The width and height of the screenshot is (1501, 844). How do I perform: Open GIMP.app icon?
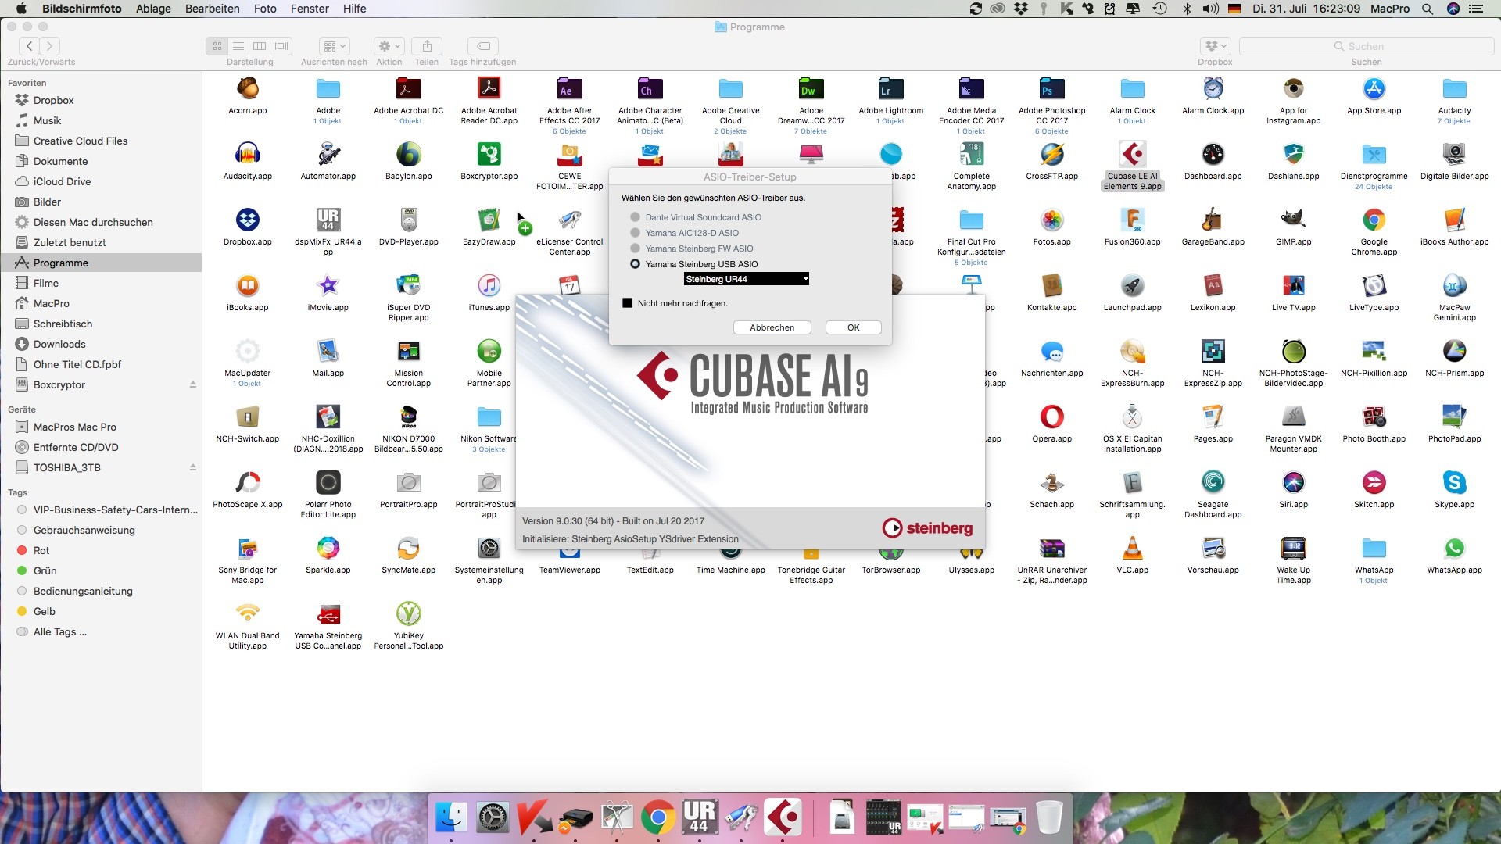point(1293,220)
